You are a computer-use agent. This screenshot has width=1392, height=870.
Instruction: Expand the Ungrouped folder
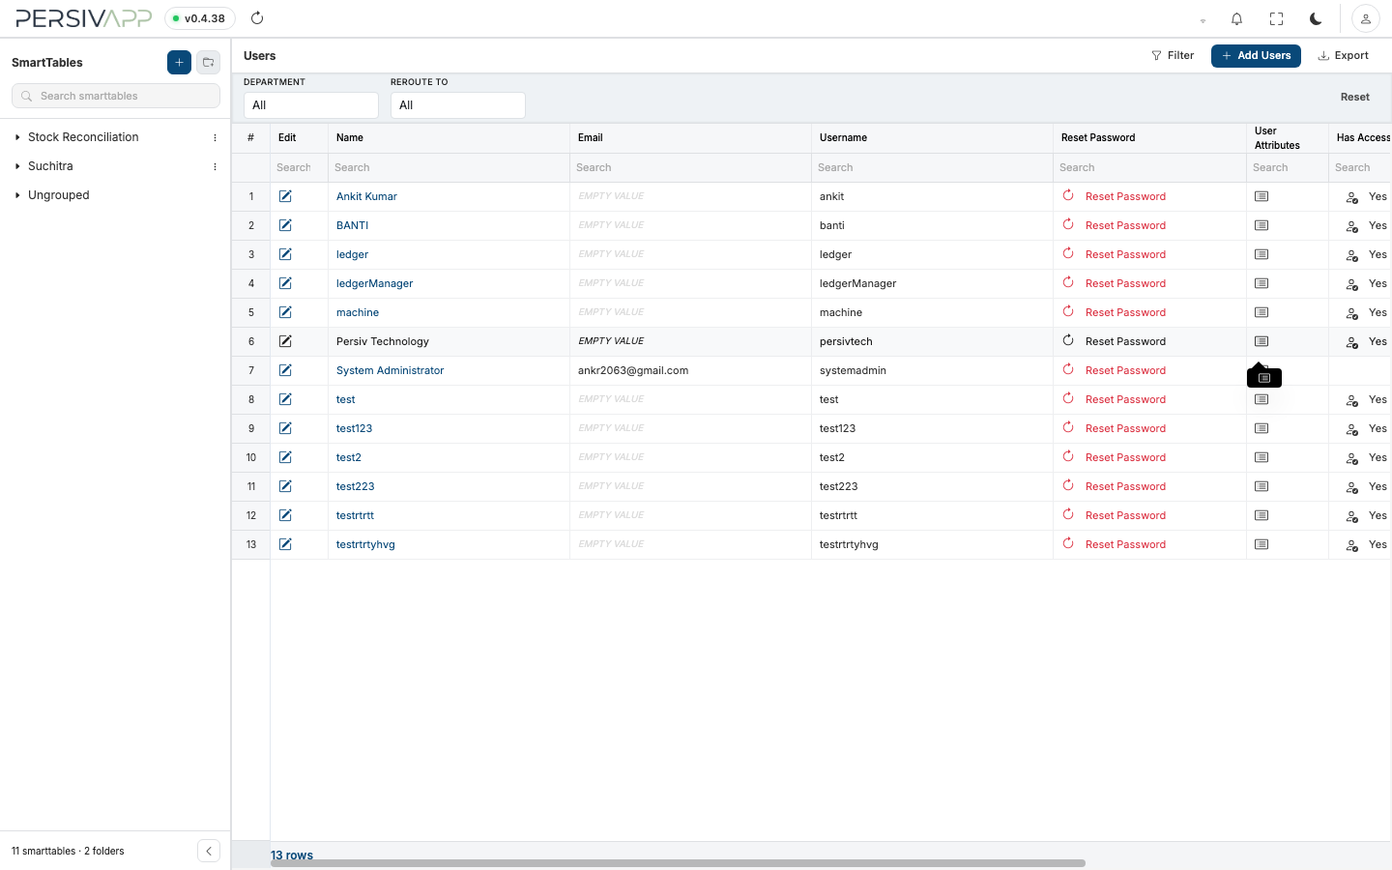click(17, 195)
